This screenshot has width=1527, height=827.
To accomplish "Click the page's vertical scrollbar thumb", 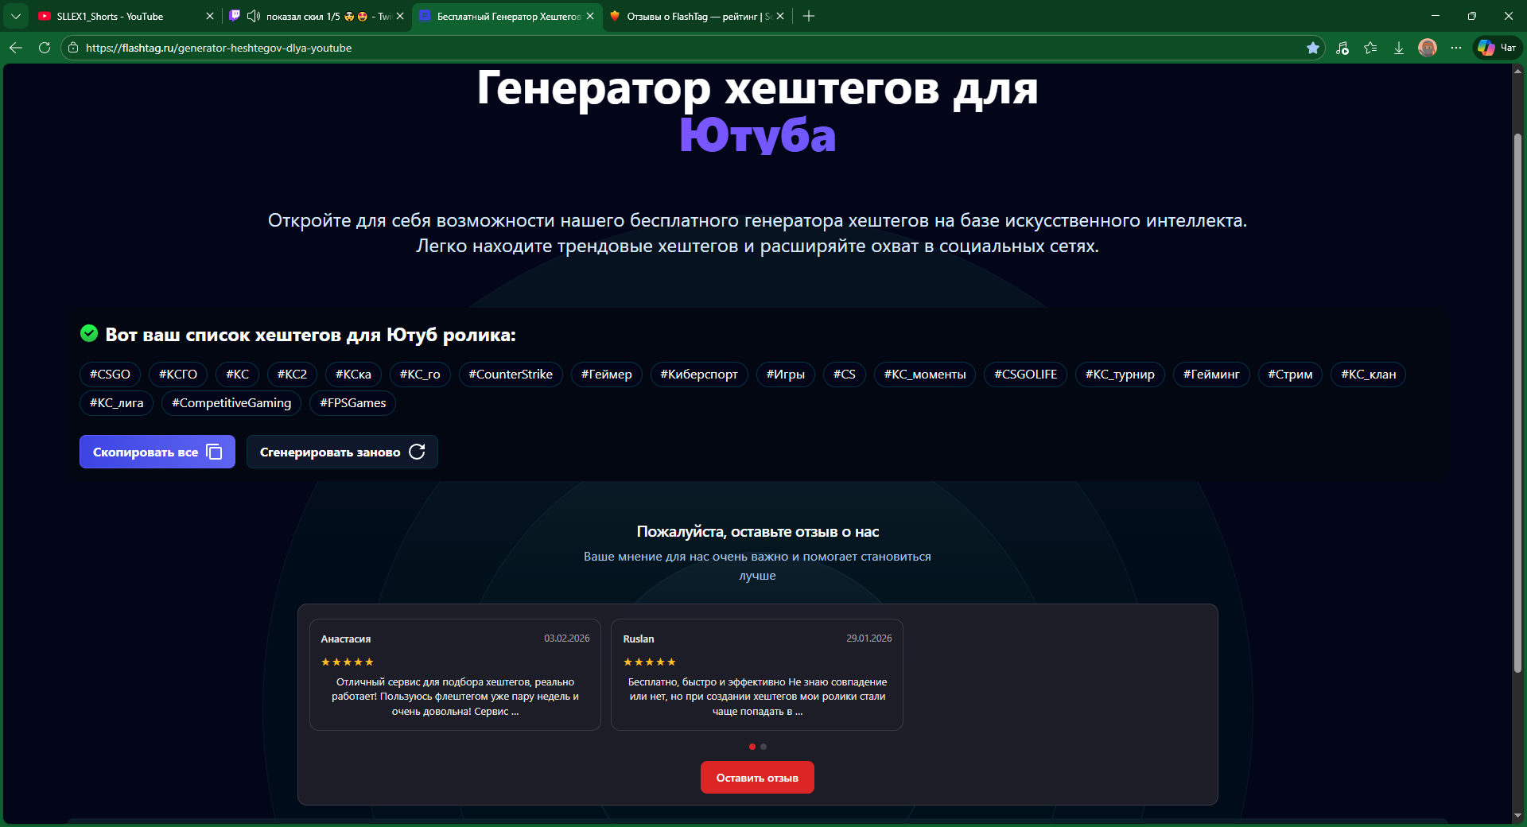I will 1517,398.
